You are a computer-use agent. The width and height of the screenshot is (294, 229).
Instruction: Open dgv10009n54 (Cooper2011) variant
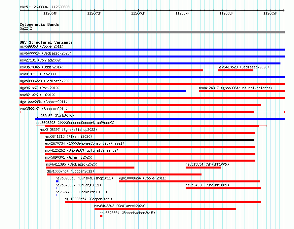(143, 178)
